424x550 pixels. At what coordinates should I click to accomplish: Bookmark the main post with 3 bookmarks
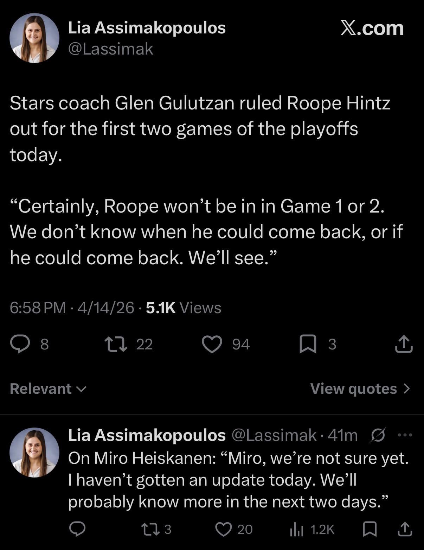(308, 344)
